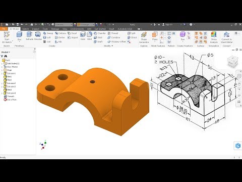Click the Split tool

(x=132, y=33)
